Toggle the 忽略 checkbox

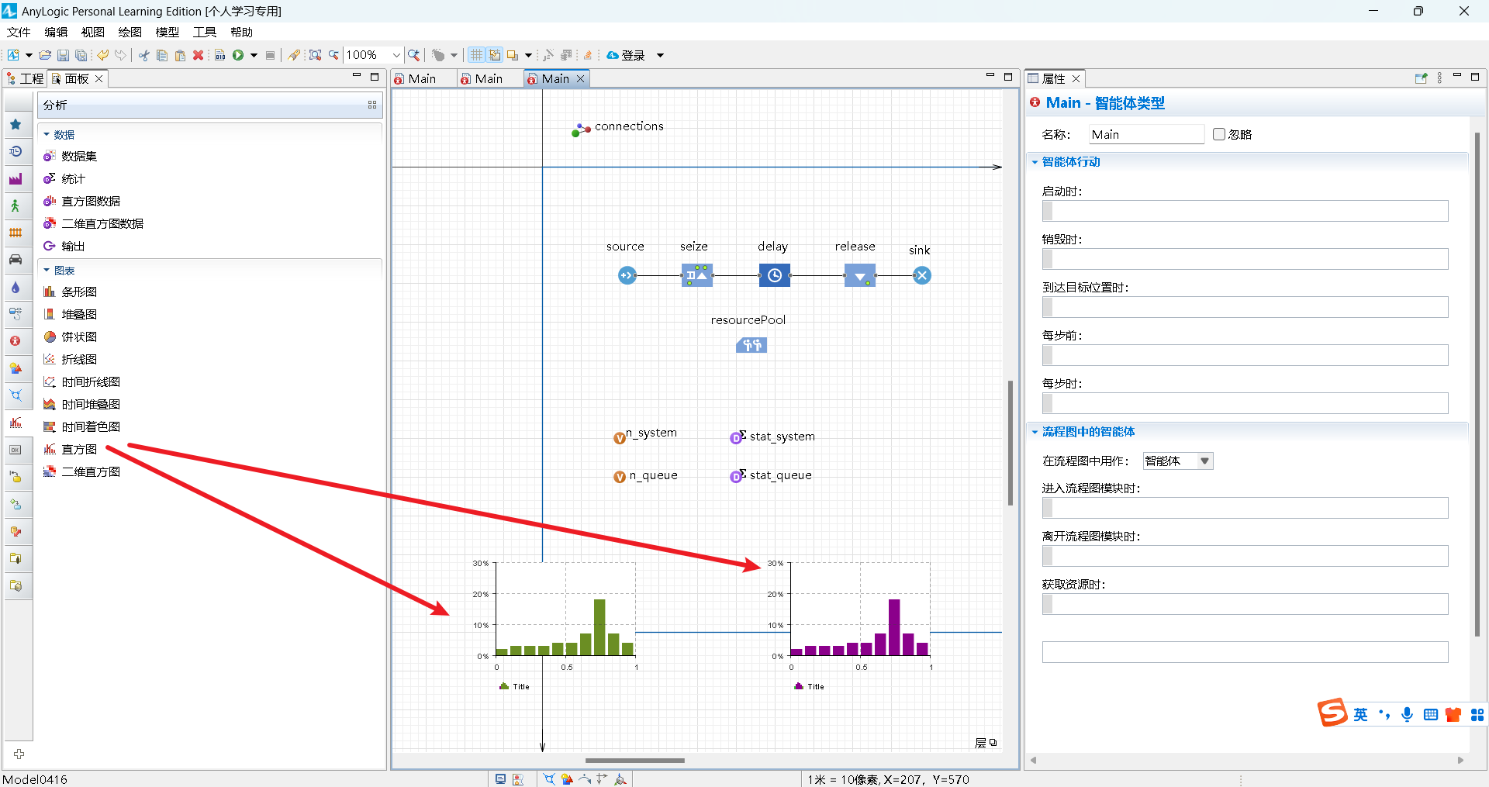point(1219,134)
